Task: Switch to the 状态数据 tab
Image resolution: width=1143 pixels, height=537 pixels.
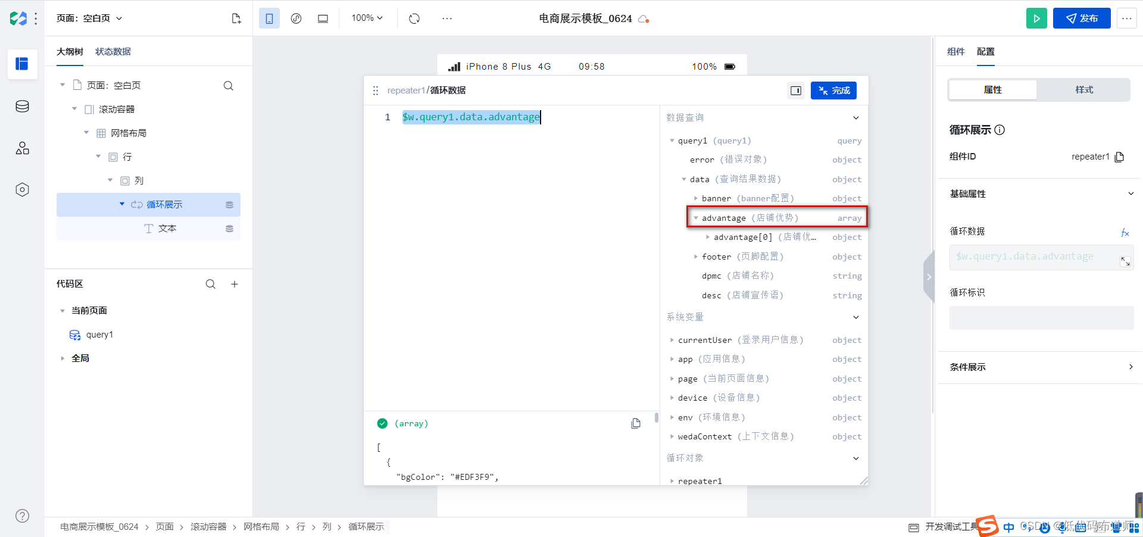Action: (113, 52)
